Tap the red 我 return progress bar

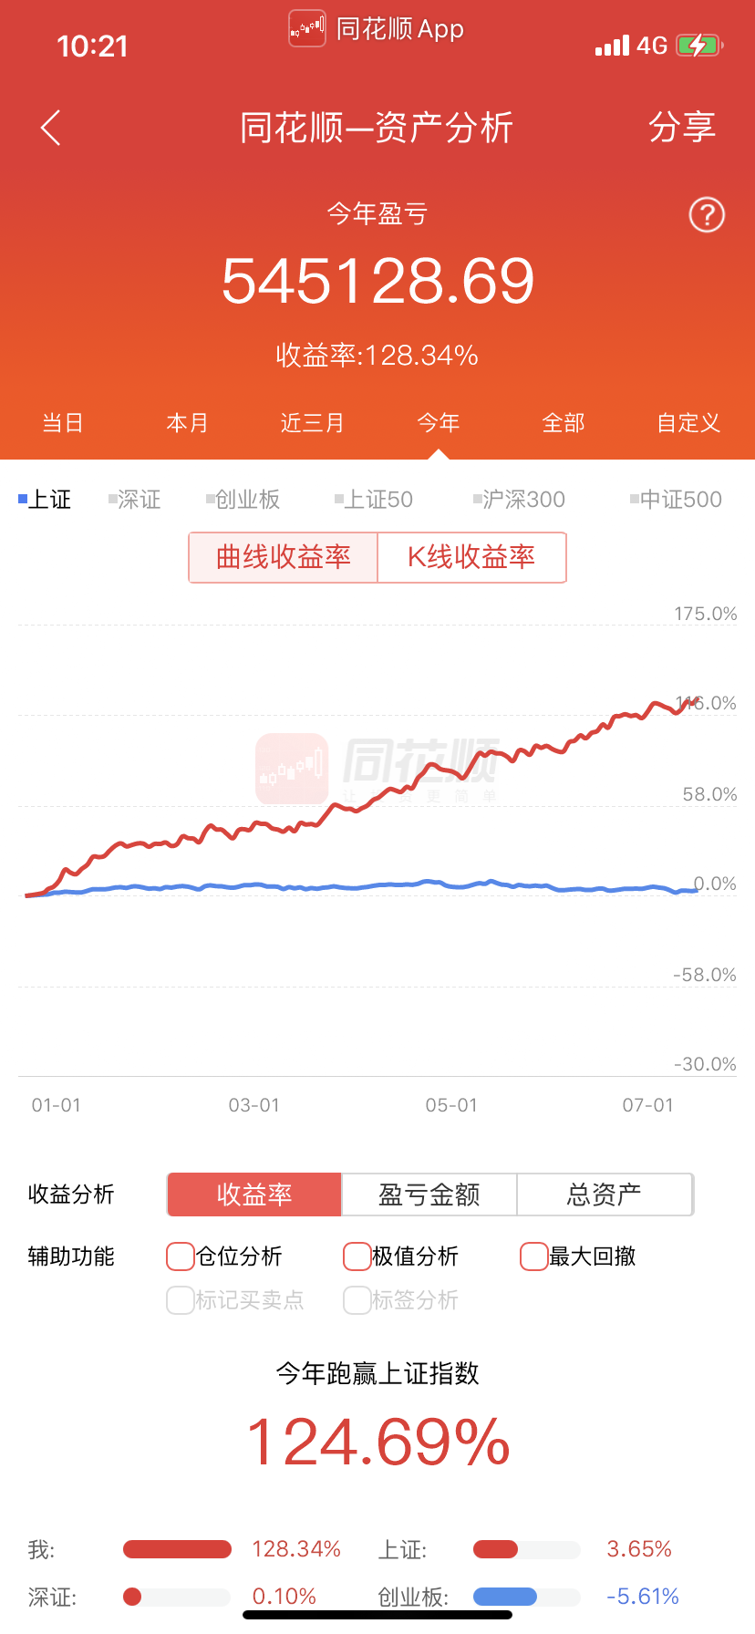tap(177, 1549)
